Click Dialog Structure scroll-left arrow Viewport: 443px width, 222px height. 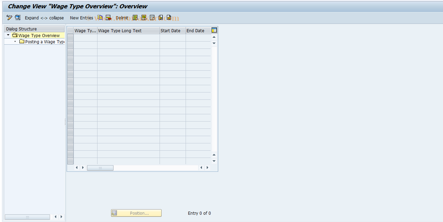tap(56, 217)
